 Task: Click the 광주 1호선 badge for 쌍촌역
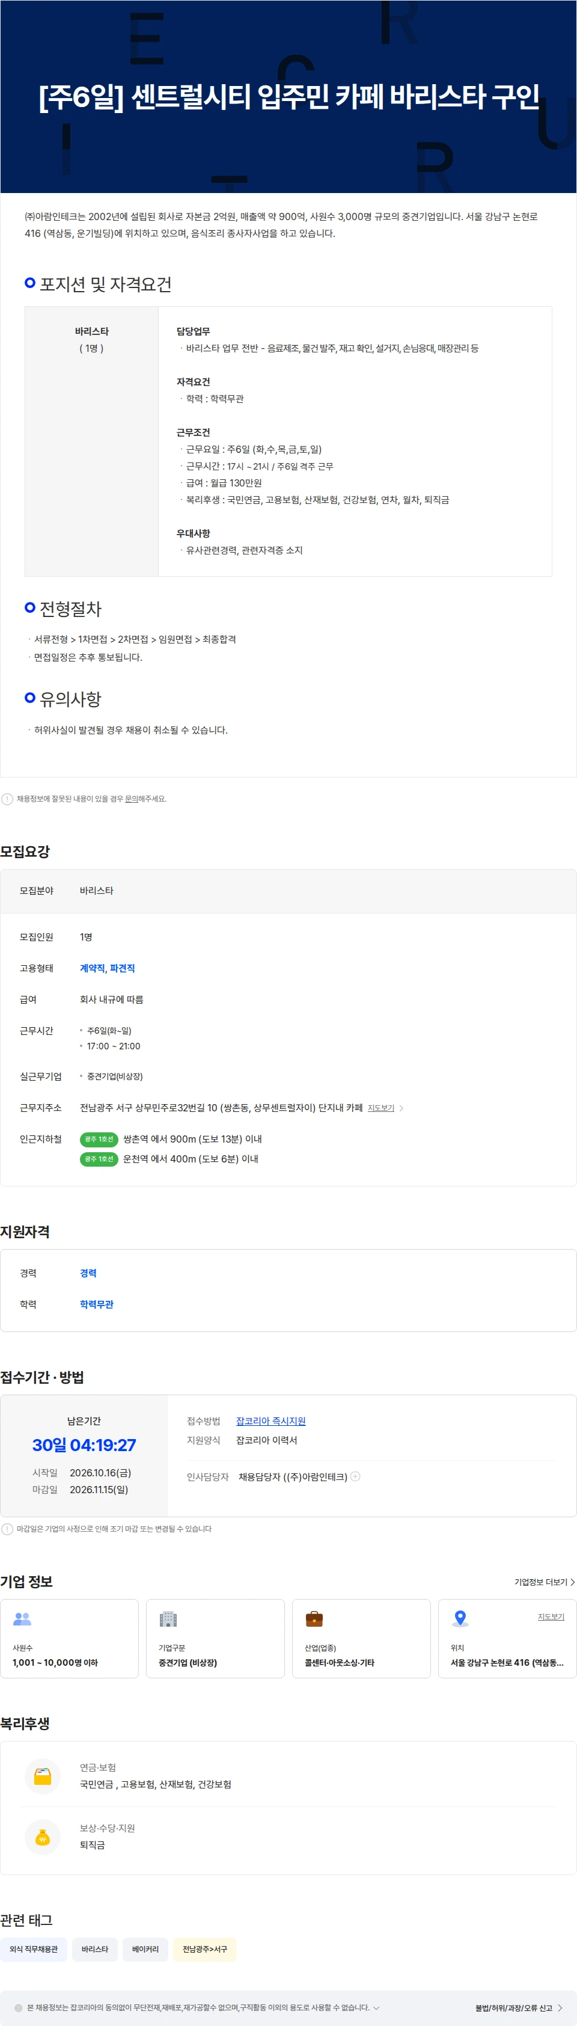point(98,1139)
